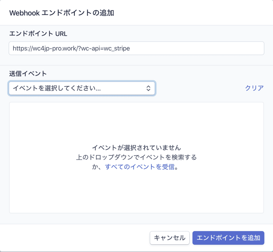
Task: Click the キャンセル button
Action: [x=170, y=238]
